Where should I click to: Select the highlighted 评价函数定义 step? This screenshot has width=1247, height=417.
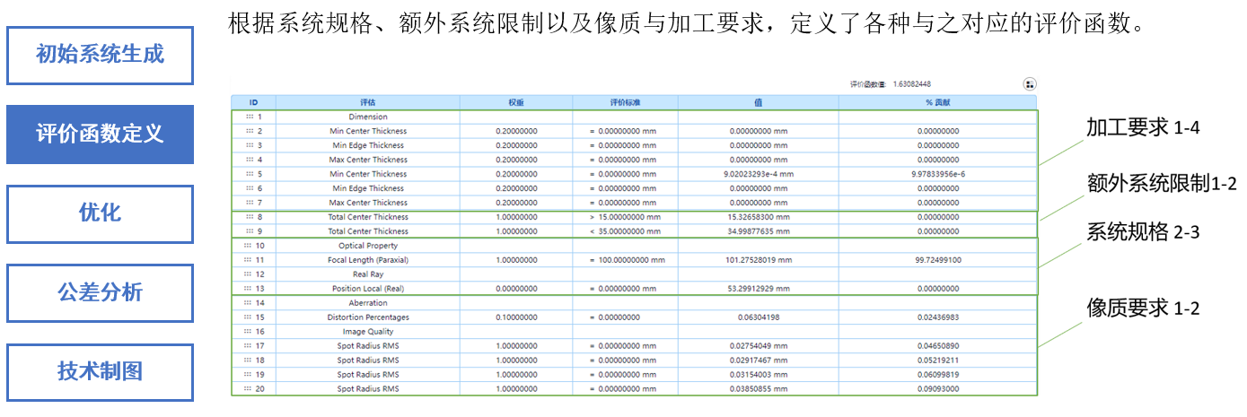100,135
